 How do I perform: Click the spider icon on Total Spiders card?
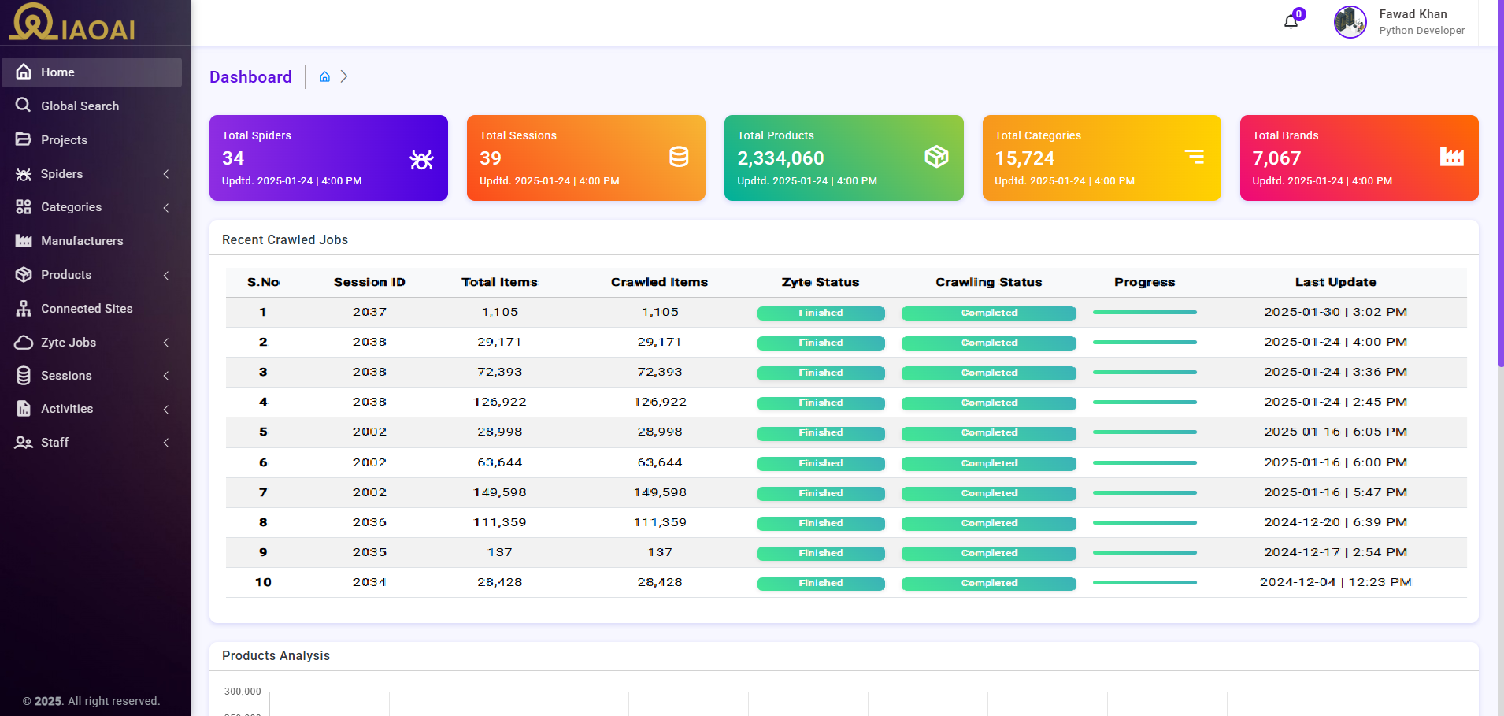421,160
